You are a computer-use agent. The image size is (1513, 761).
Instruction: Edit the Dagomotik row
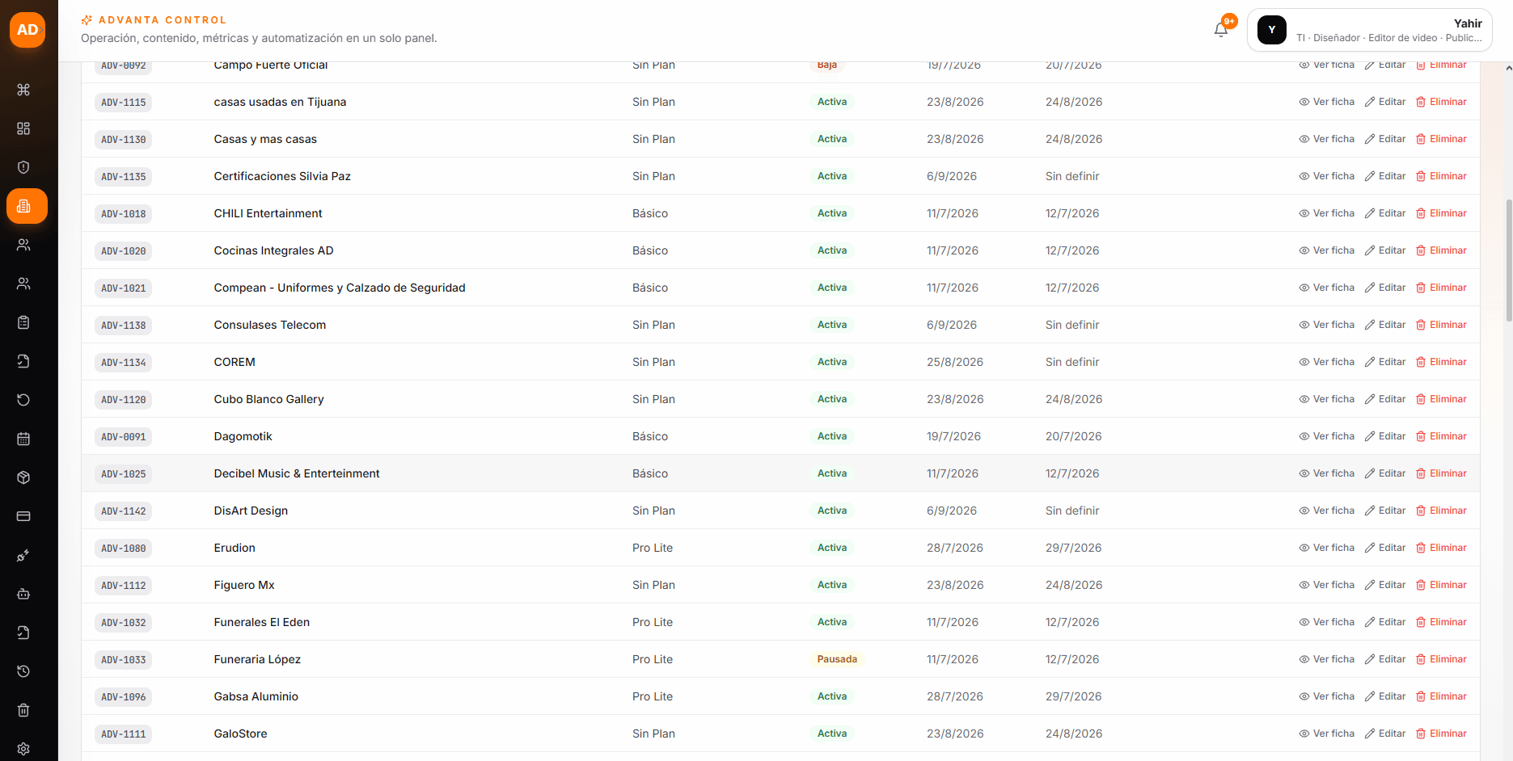coord(1385,436)
